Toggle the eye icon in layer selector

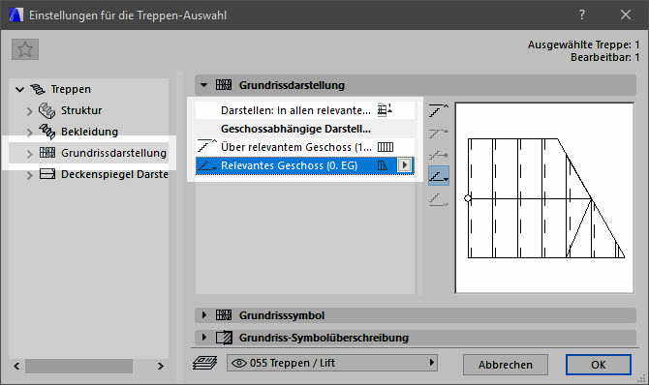(239, 363)
